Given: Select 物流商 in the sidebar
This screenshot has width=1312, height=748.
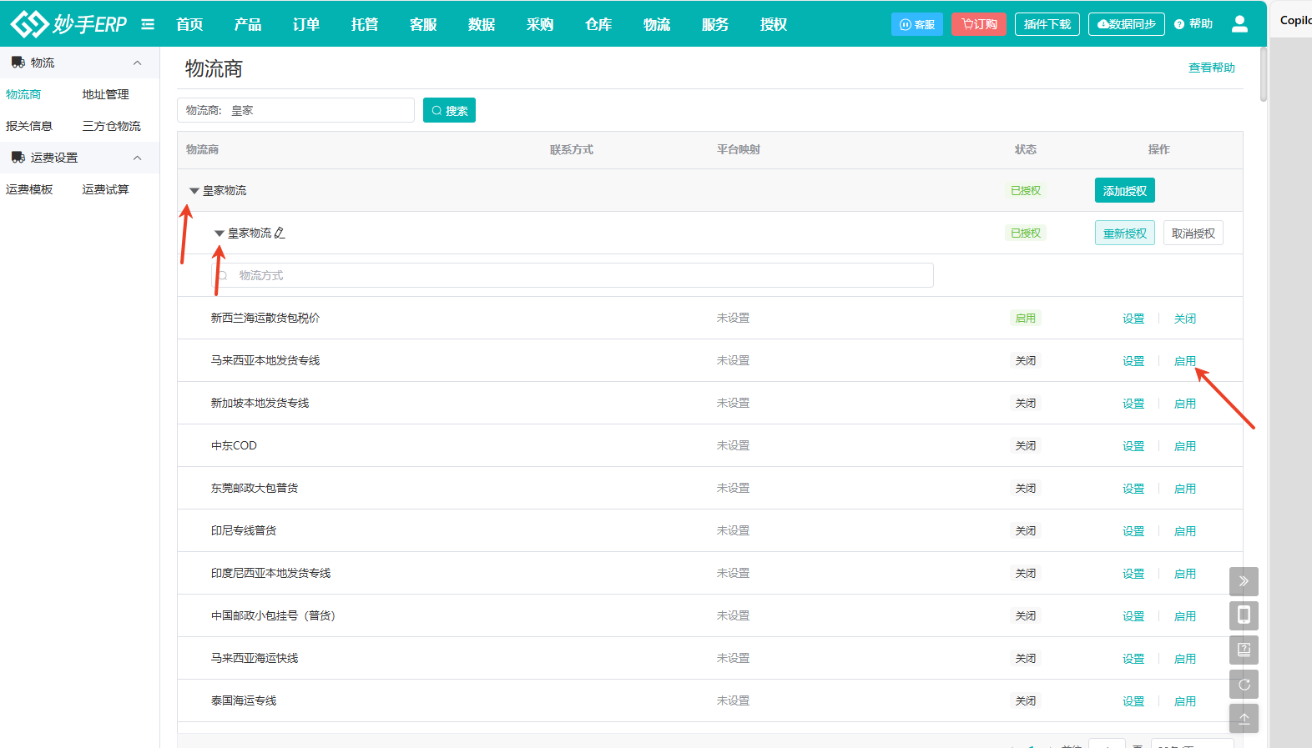Looking at the screenshot, I should coord(23,94).
